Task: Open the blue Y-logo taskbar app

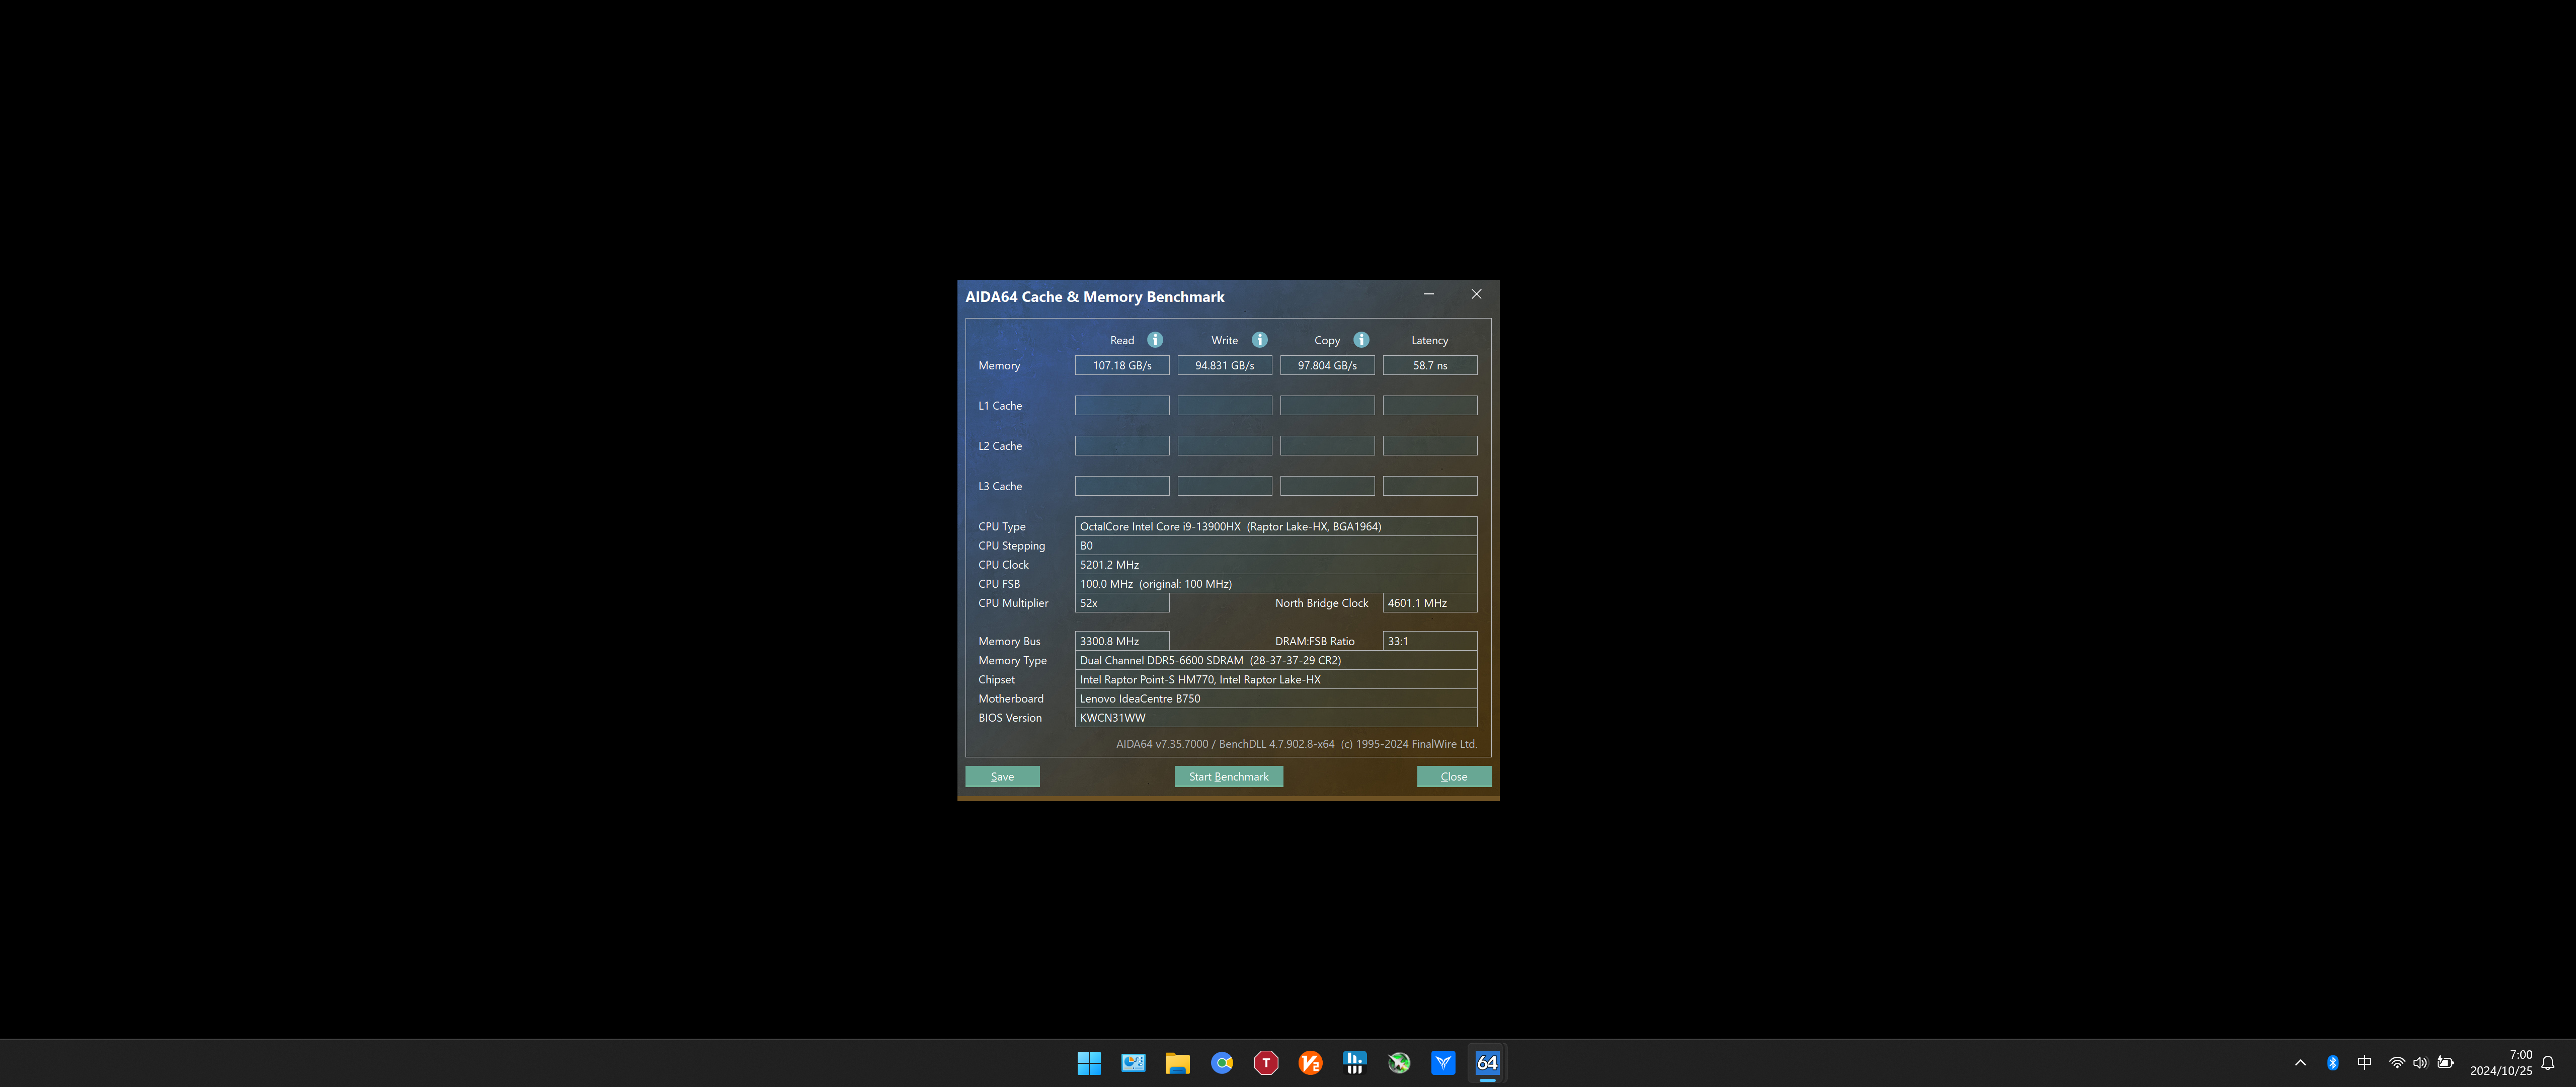Action: pyautogui.click(x=1443, y=1063)
